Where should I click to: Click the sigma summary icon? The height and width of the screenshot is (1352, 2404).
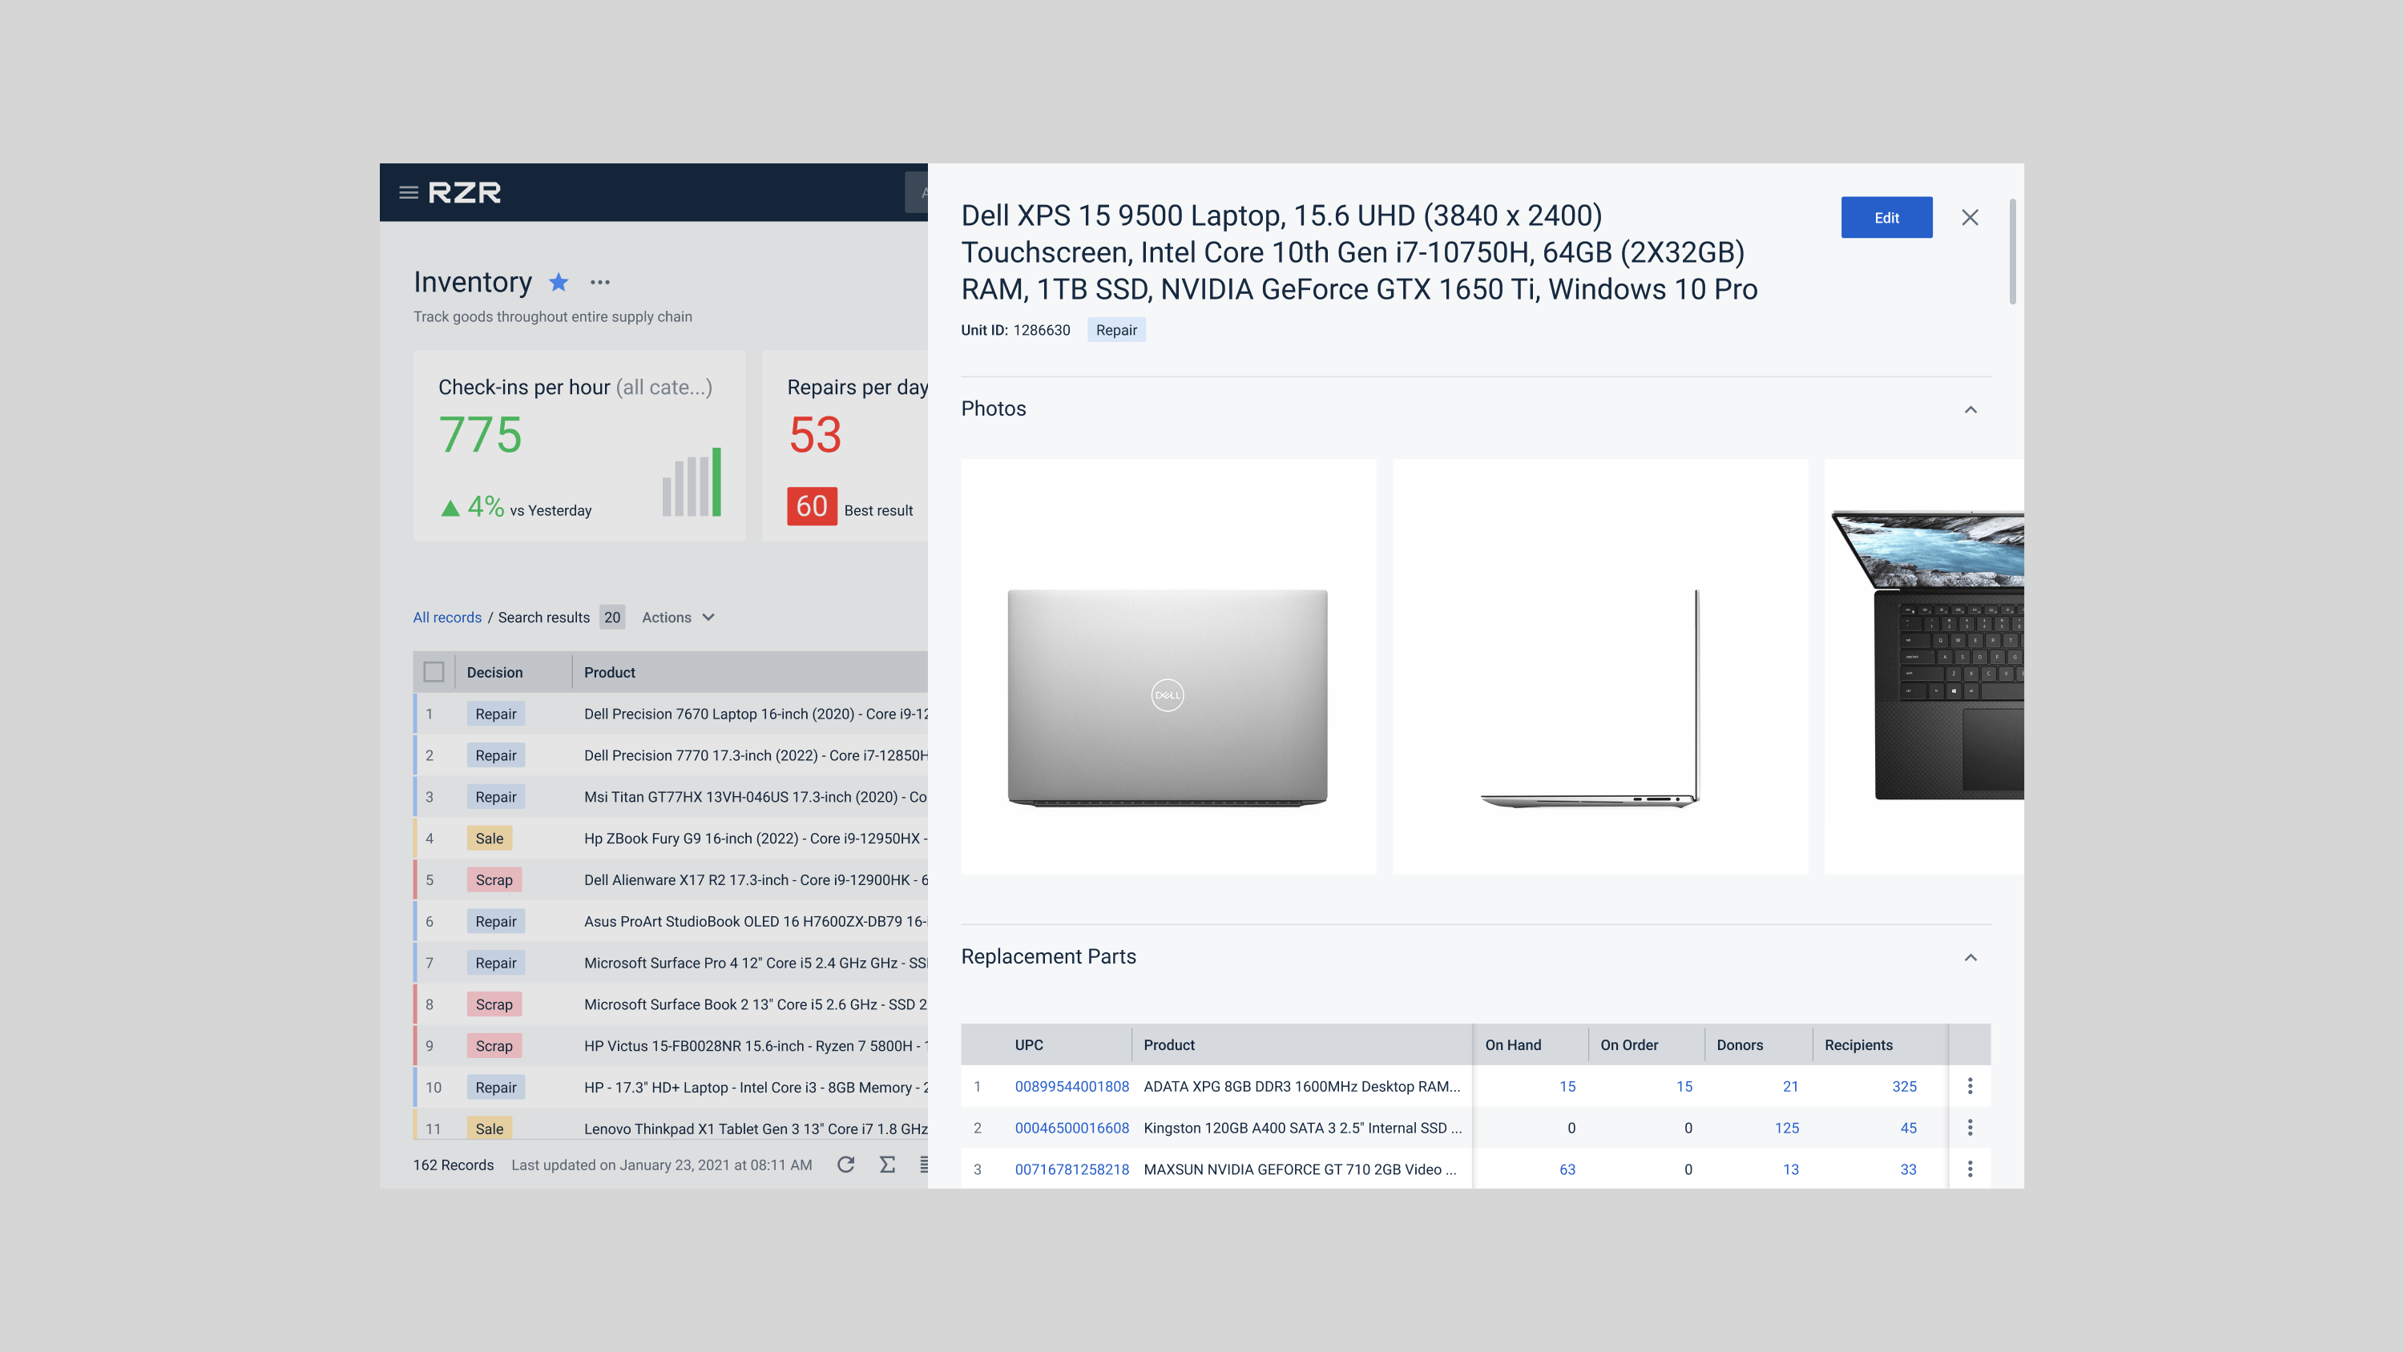tap(886, 1165)
